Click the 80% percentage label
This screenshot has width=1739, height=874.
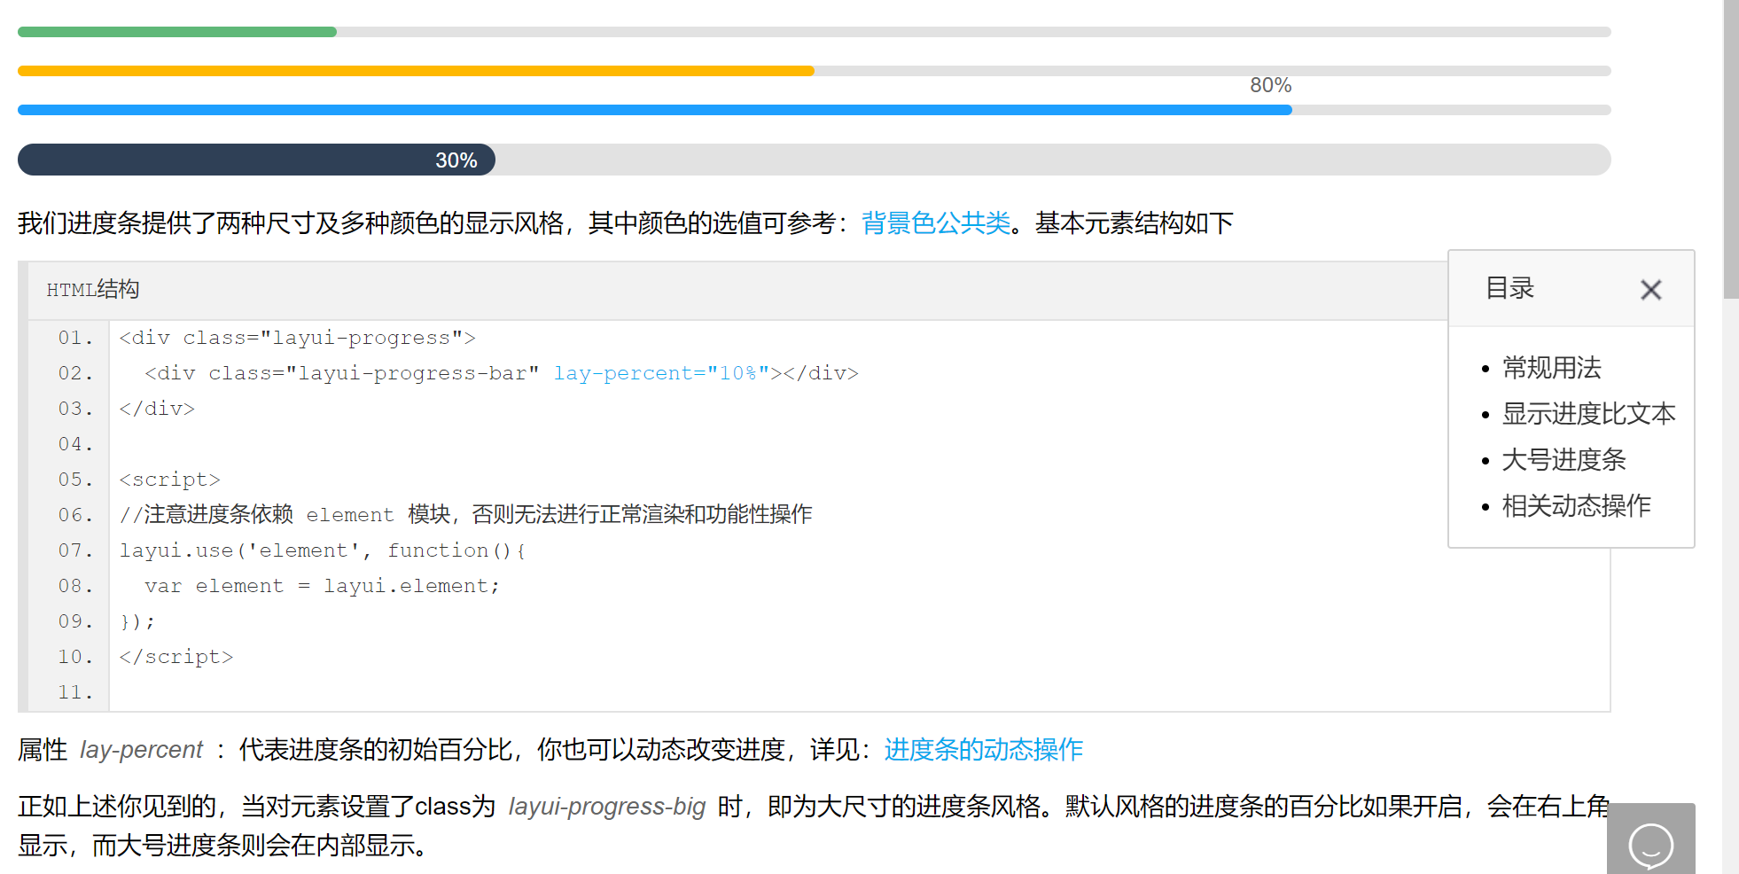1271,85
